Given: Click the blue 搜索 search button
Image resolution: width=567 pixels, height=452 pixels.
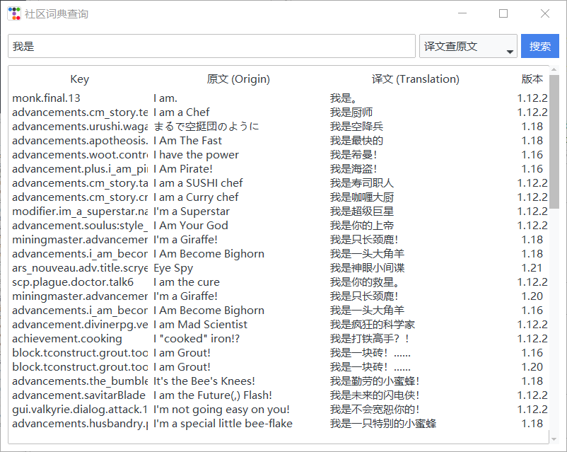Looking at the screenshot, I should [539, 45].
